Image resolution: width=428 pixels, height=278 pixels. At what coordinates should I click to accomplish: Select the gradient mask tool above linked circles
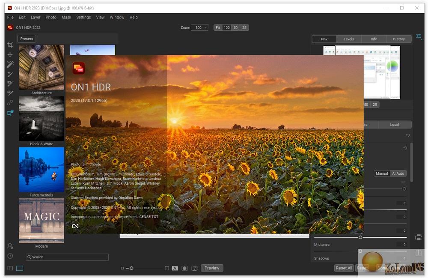tap(10, 93)
